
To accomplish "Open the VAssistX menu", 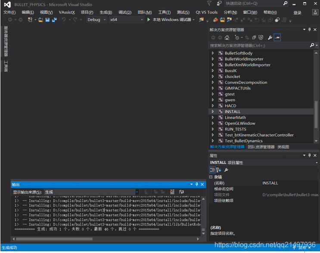I will [67, 12].
